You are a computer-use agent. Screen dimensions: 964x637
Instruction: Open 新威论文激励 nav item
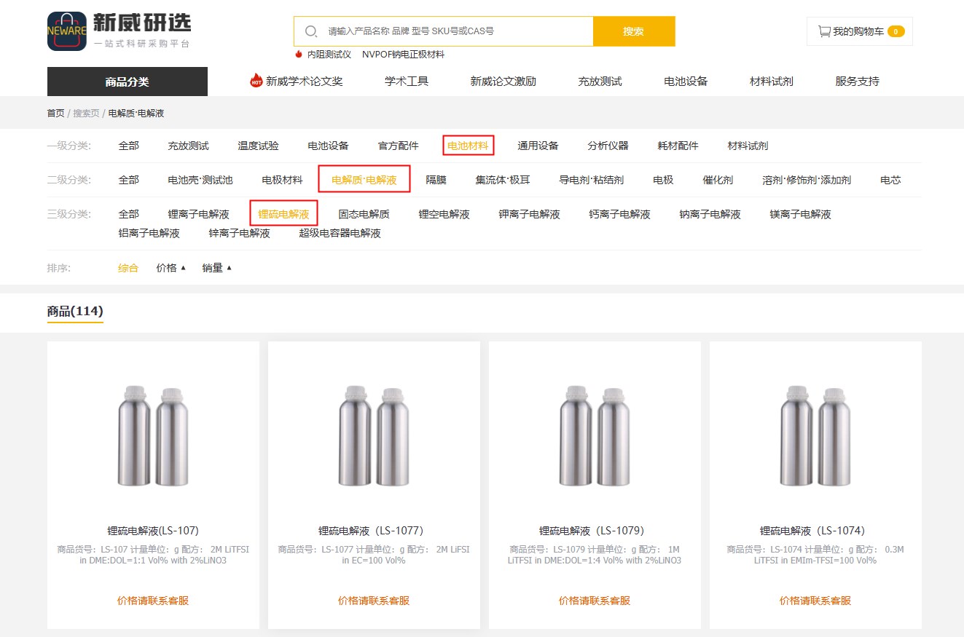[503, 82]
